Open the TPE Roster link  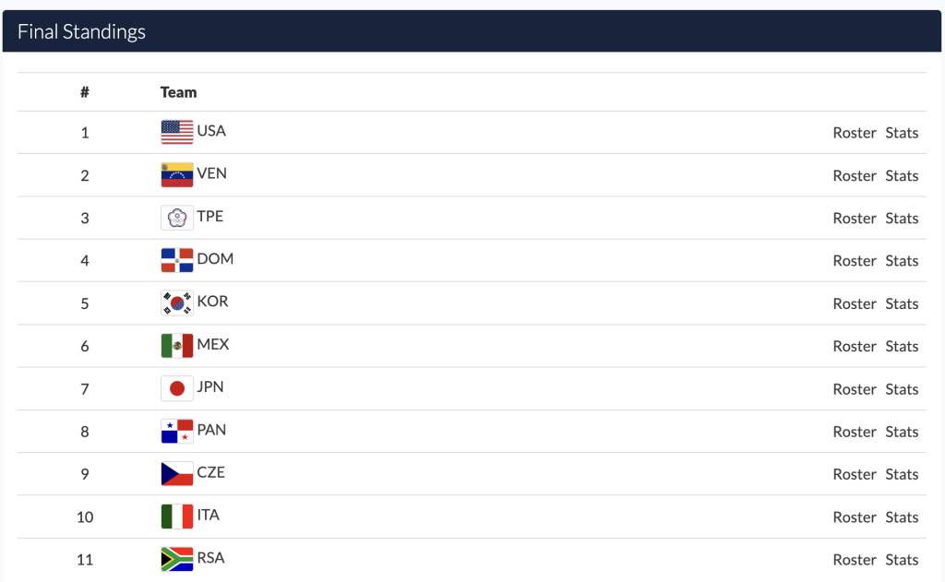854,218
